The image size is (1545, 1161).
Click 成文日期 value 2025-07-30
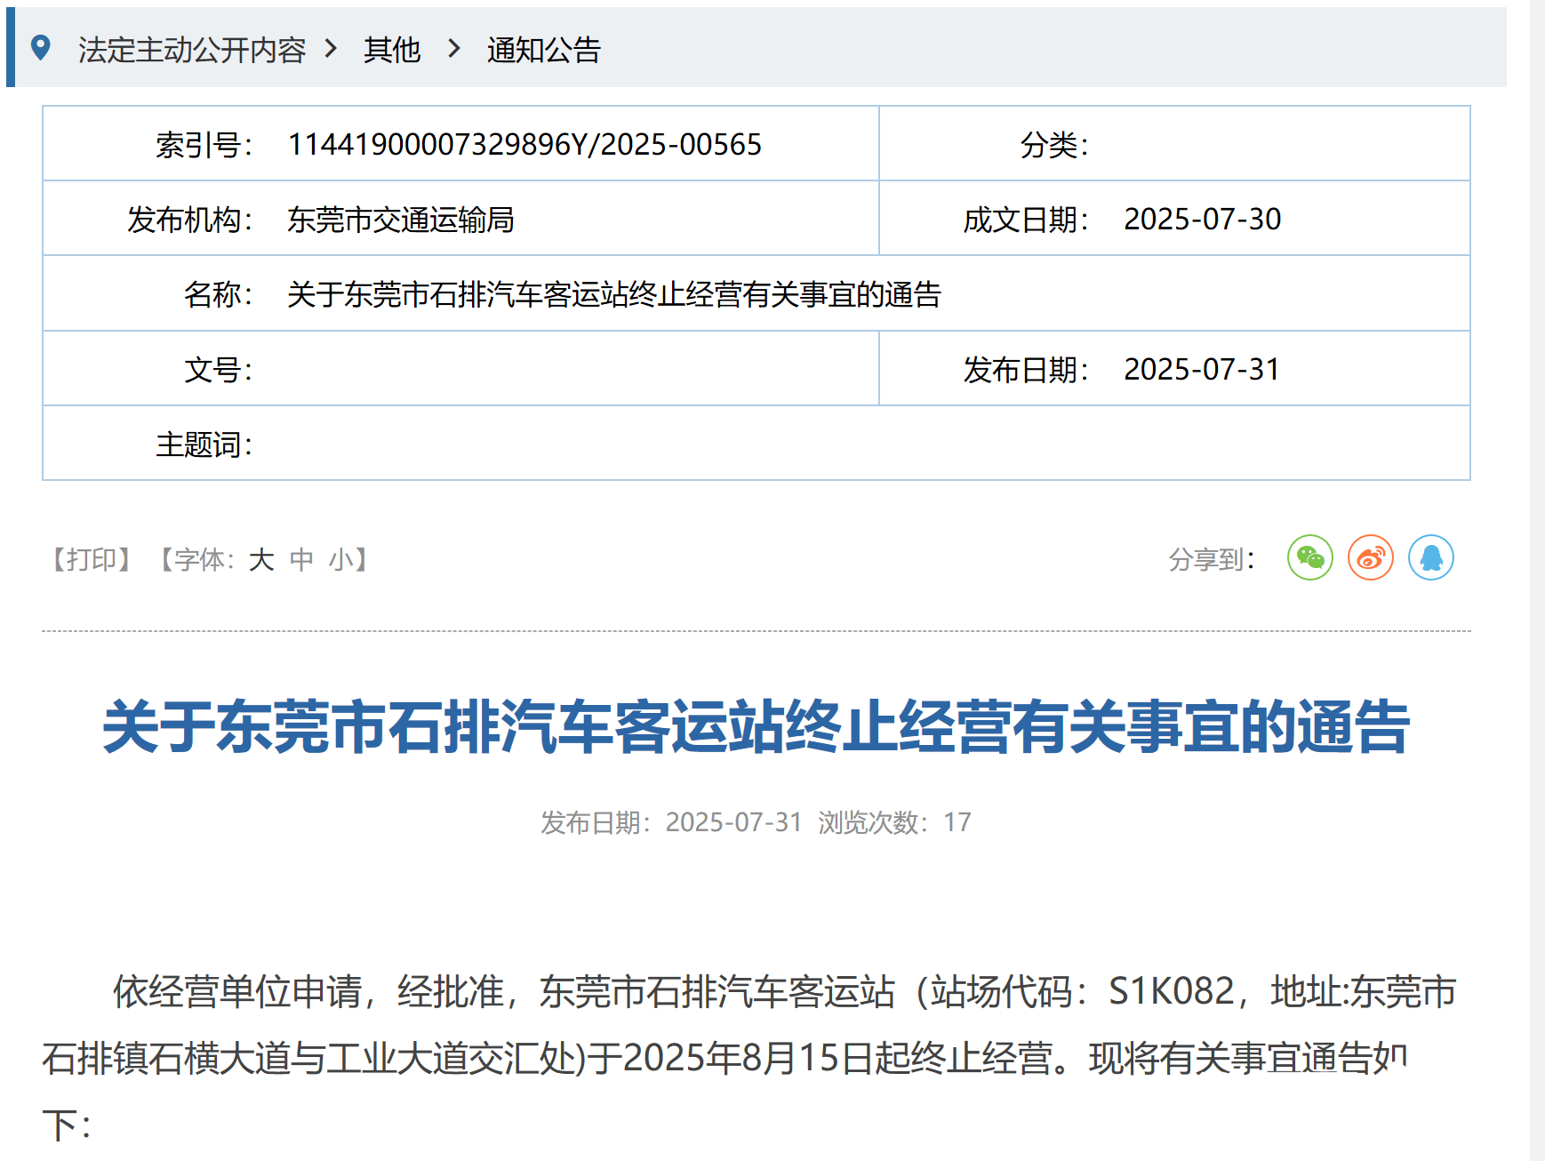click(1202, 220)
